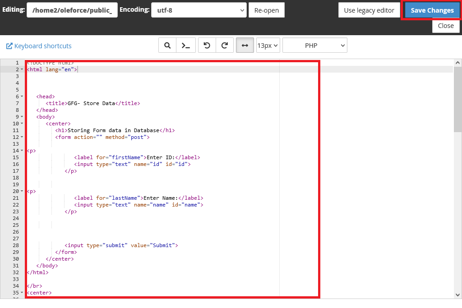Open the PHP language mode dropdown
Screen dimensions: 462x308
[314, 46]
